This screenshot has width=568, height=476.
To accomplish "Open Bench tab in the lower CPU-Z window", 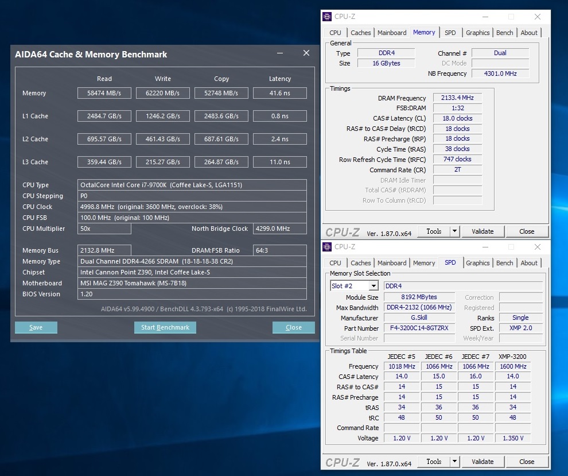I will click(504, 263).
